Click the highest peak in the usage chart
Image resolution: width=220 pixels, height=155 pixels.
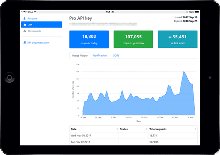tap(184, 71)
